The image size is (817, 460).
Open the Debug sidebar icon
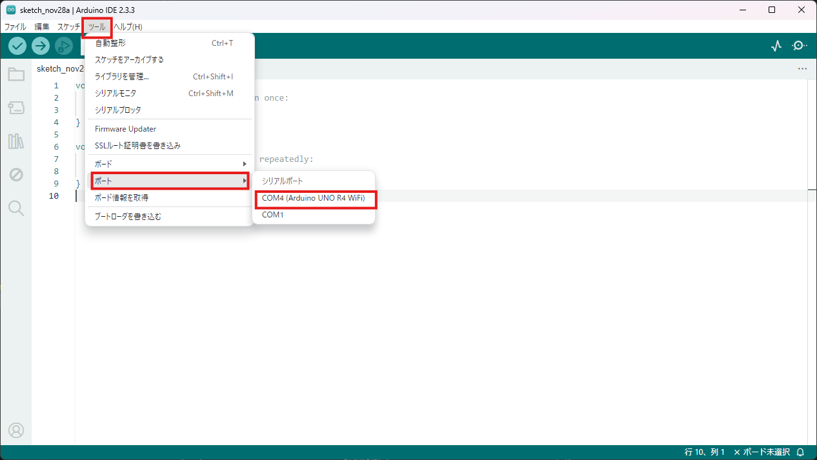(x=16, y=174)
